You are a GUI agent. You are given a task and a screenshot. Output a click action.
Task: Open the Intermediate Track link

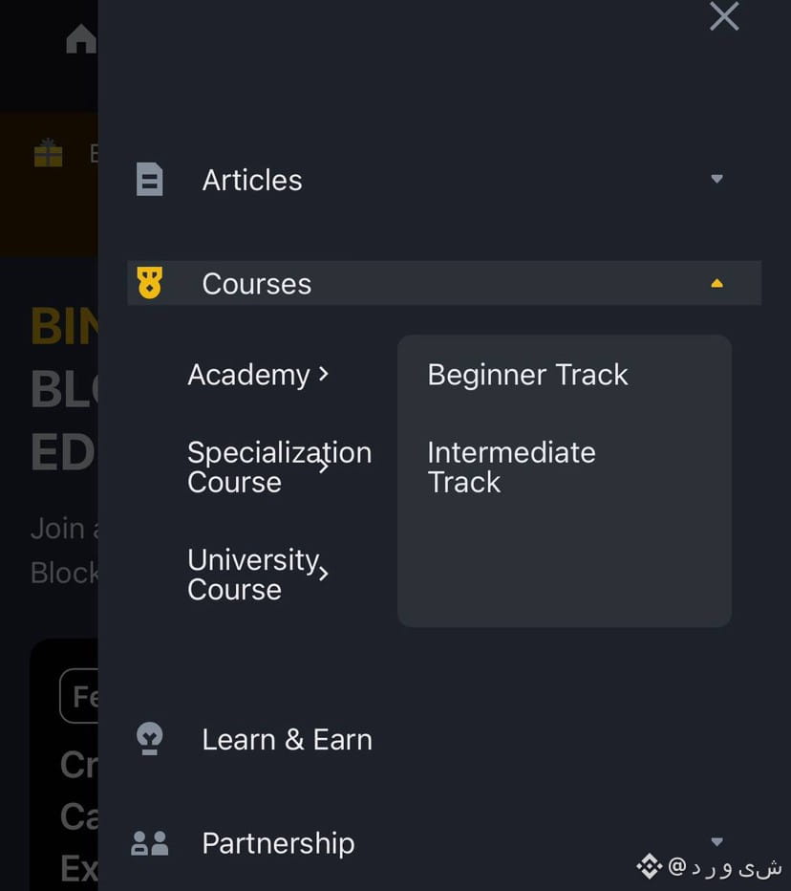click(511, 467)
